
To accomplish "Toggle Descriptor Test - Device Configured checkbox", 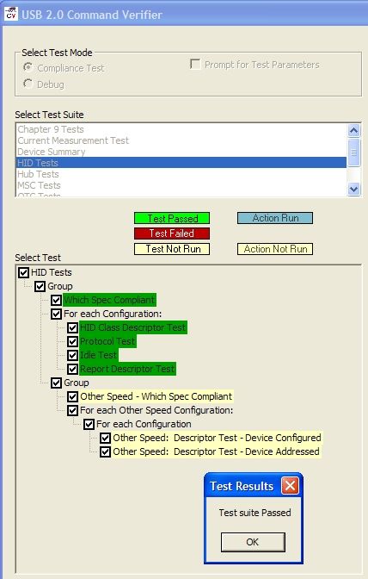I will (106, 438).
